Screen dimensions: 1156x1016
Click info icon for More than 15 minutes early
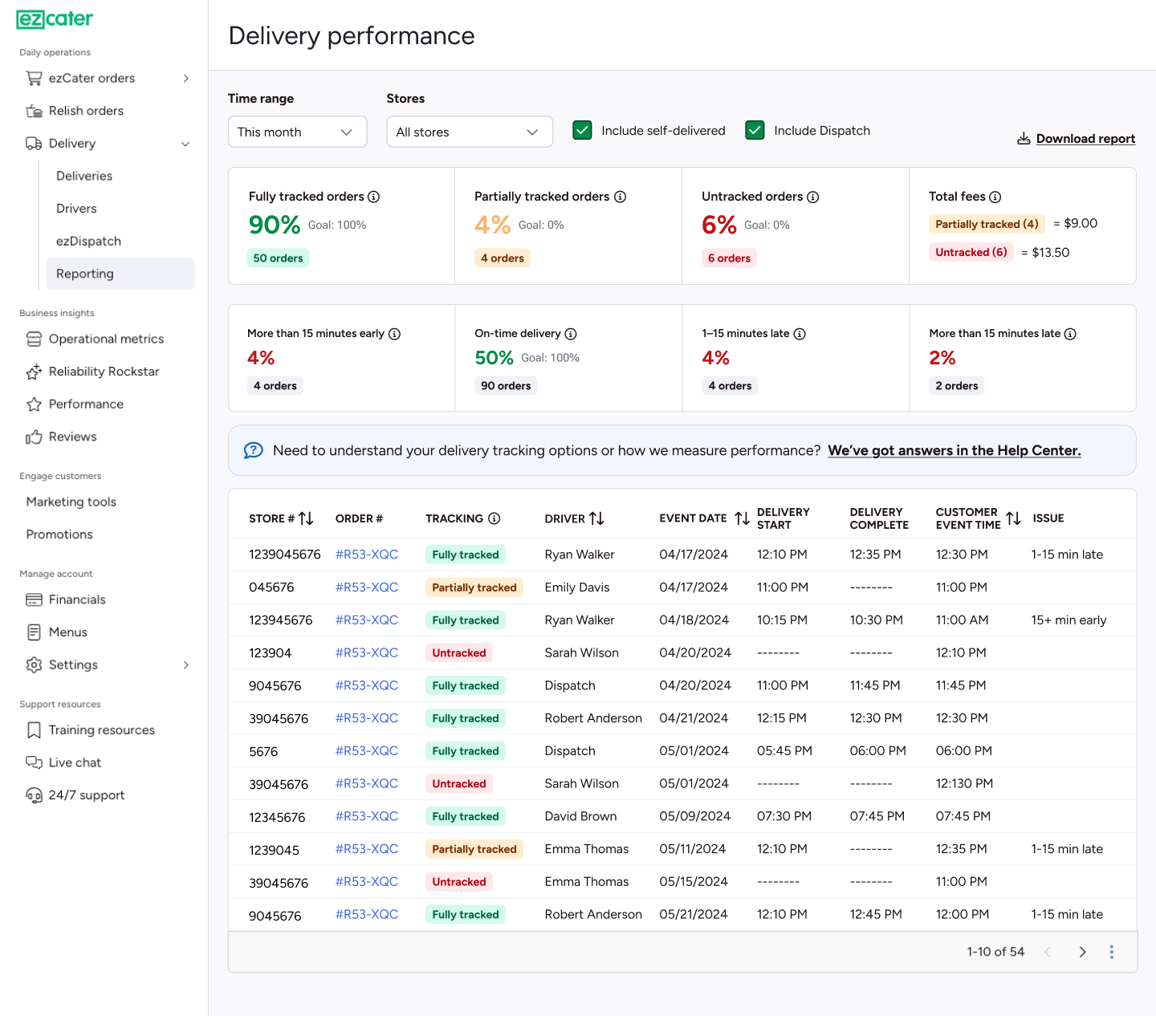coord(394,334)
